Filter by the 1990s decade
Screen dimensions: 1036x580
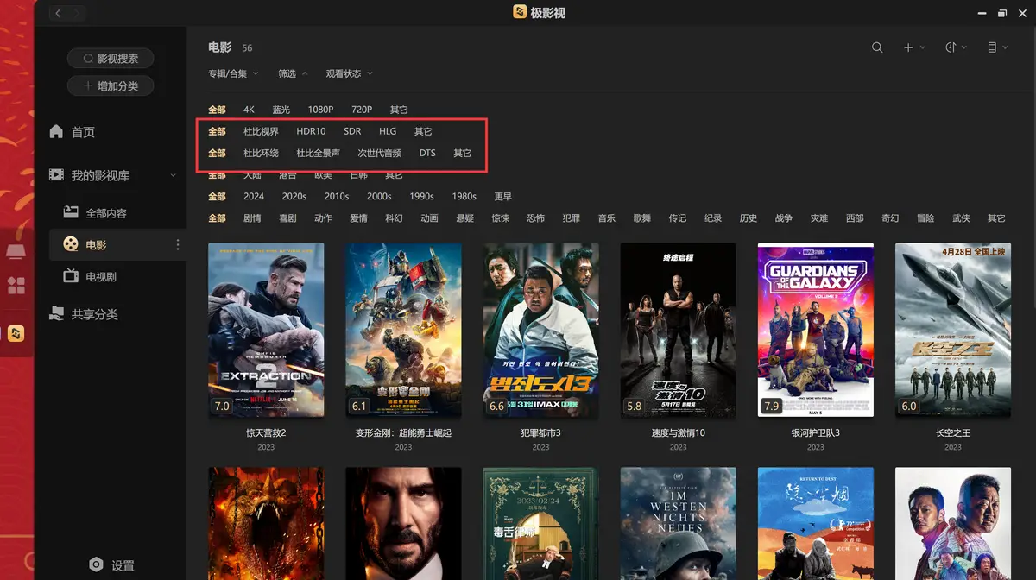(x=421, y=196)
